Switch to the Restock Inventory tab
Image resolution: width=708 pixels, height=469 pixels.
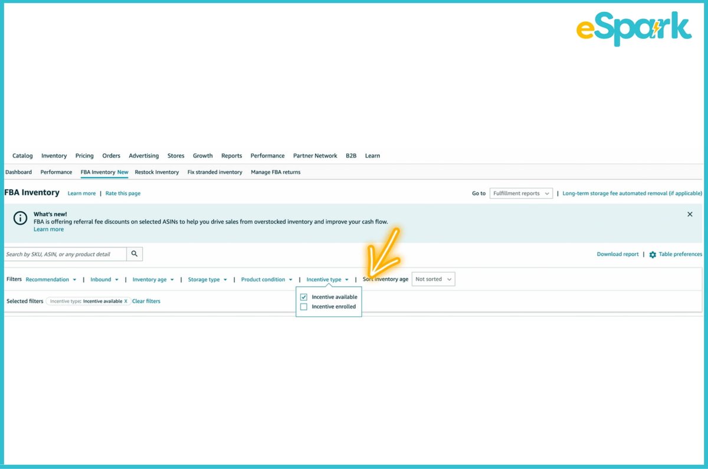point(156,172)
